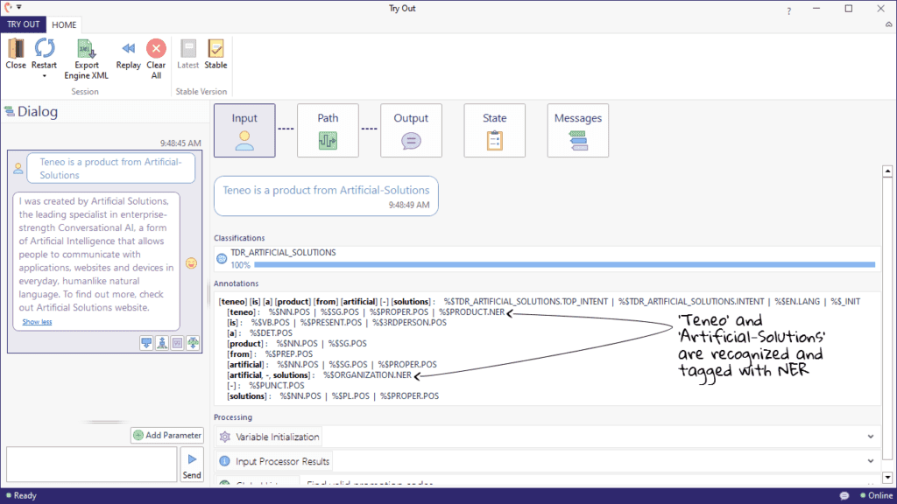897x504 pixels.
Task: Replay the conversation
Action: click(x=128, y=56)
